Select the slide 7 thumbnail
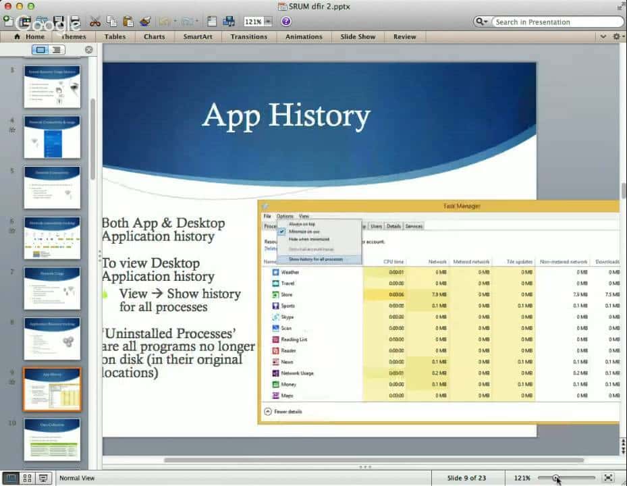Screen dimensions: 627x486 52,288
